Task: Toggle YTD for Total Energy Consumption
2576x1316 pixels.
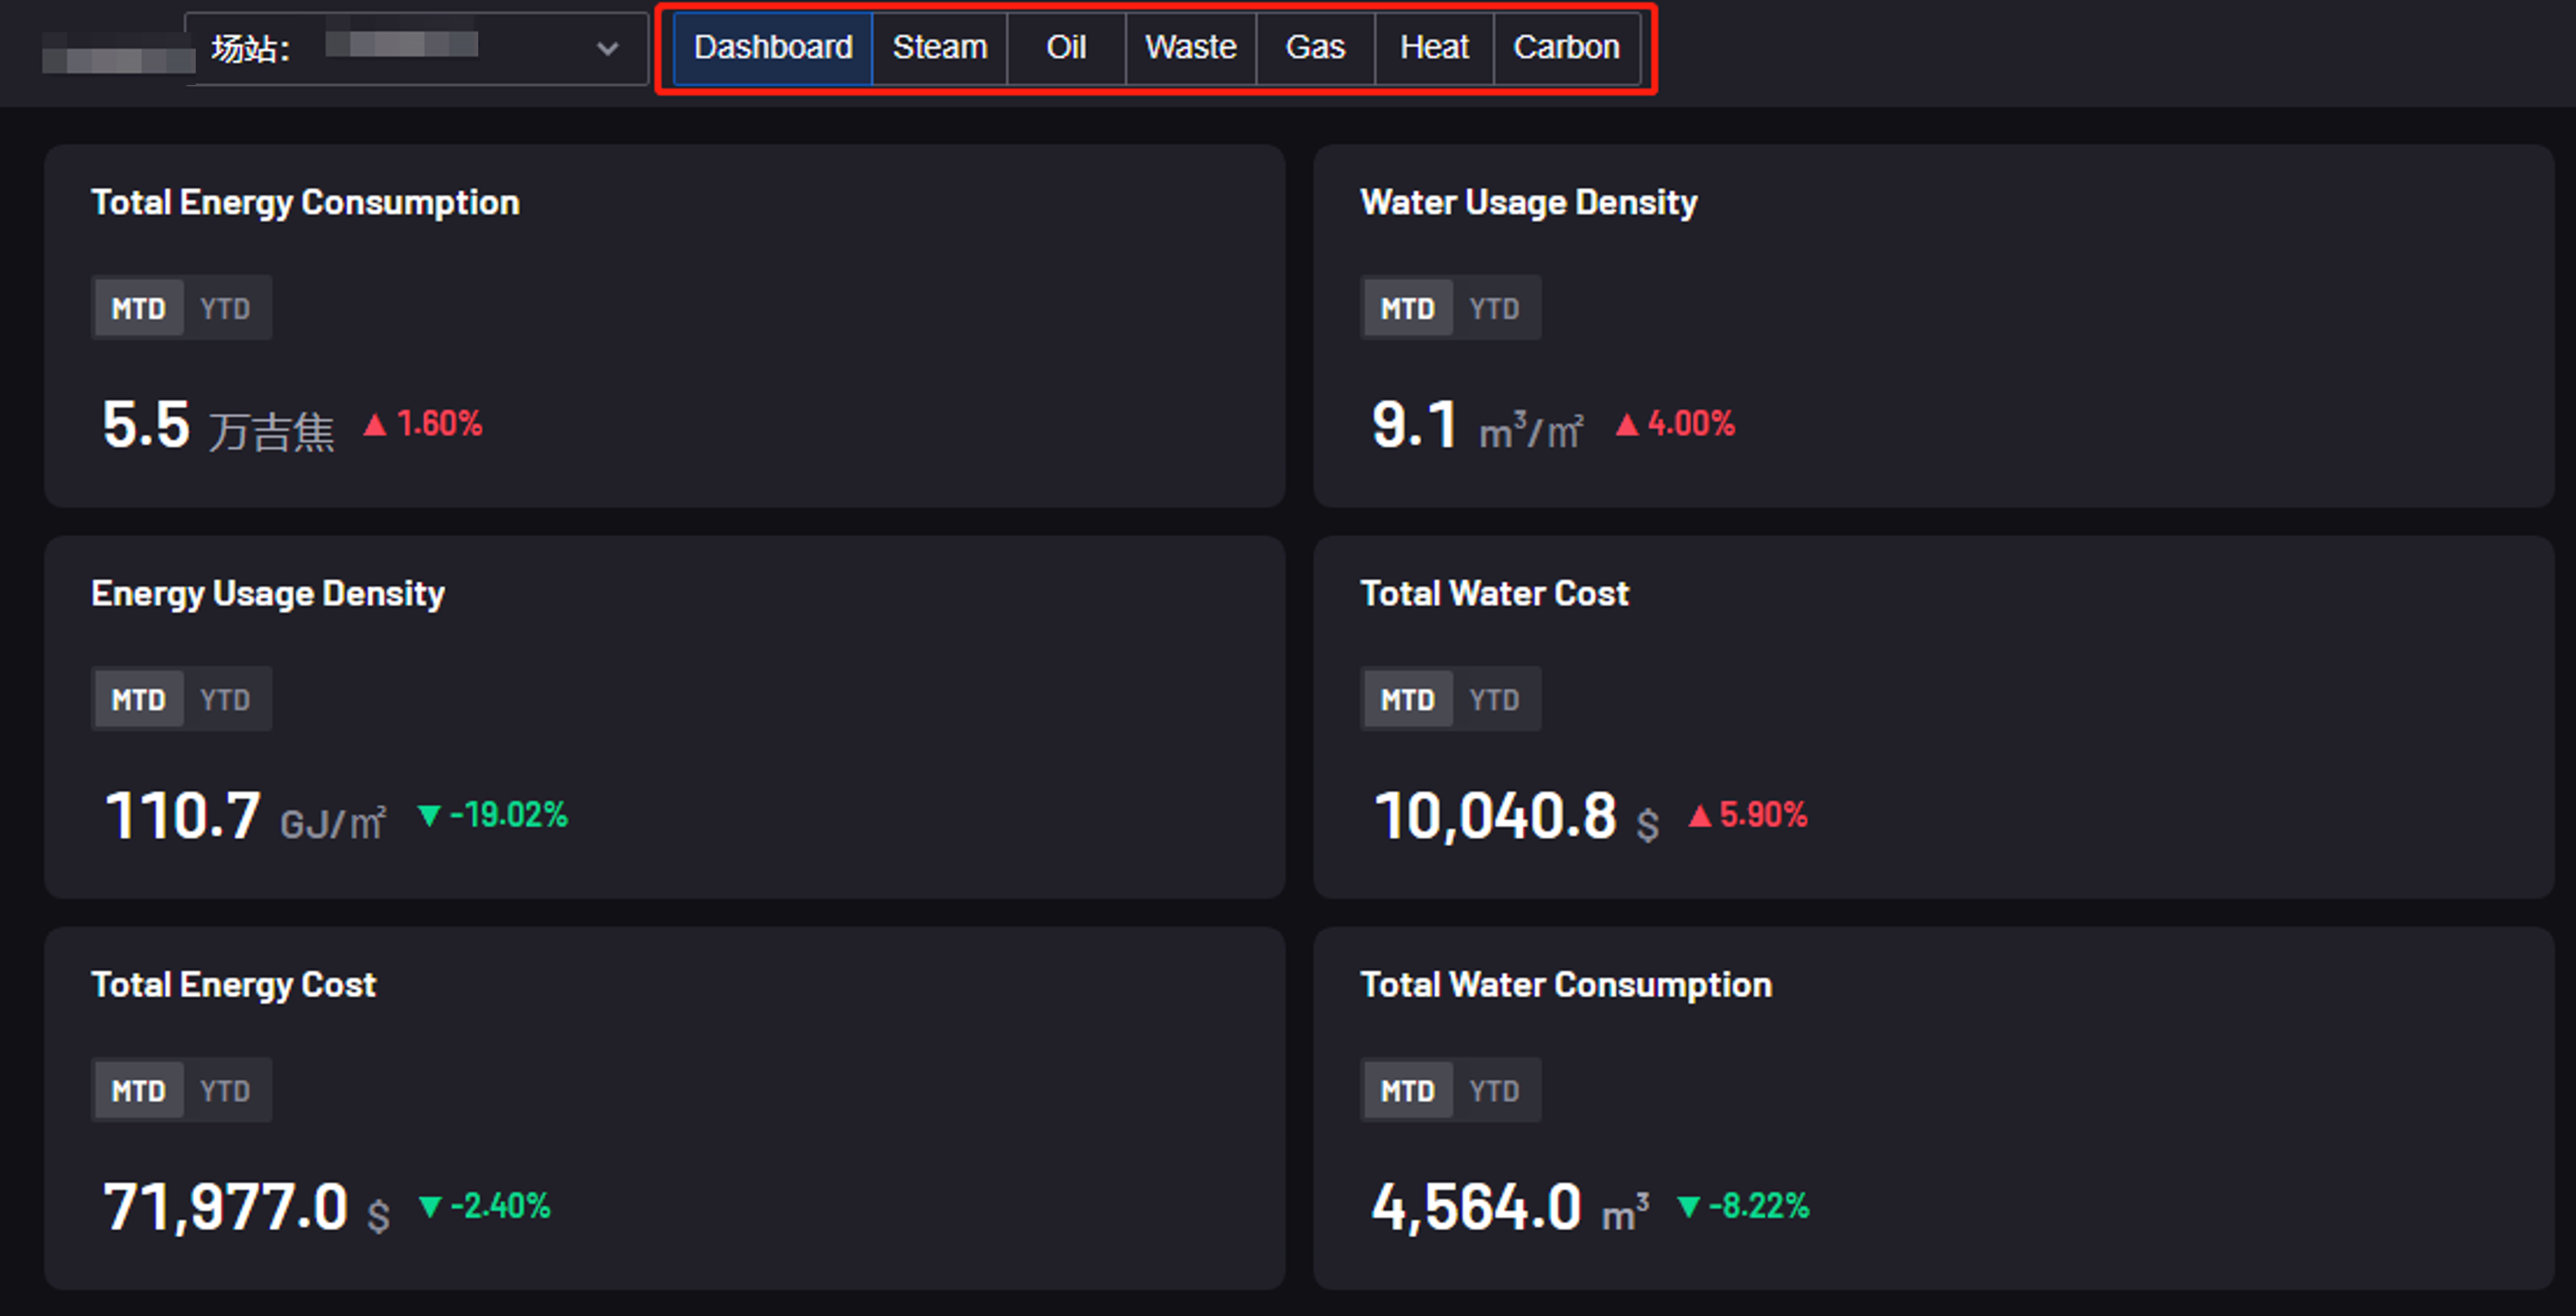Action: (x=225, y=309)
